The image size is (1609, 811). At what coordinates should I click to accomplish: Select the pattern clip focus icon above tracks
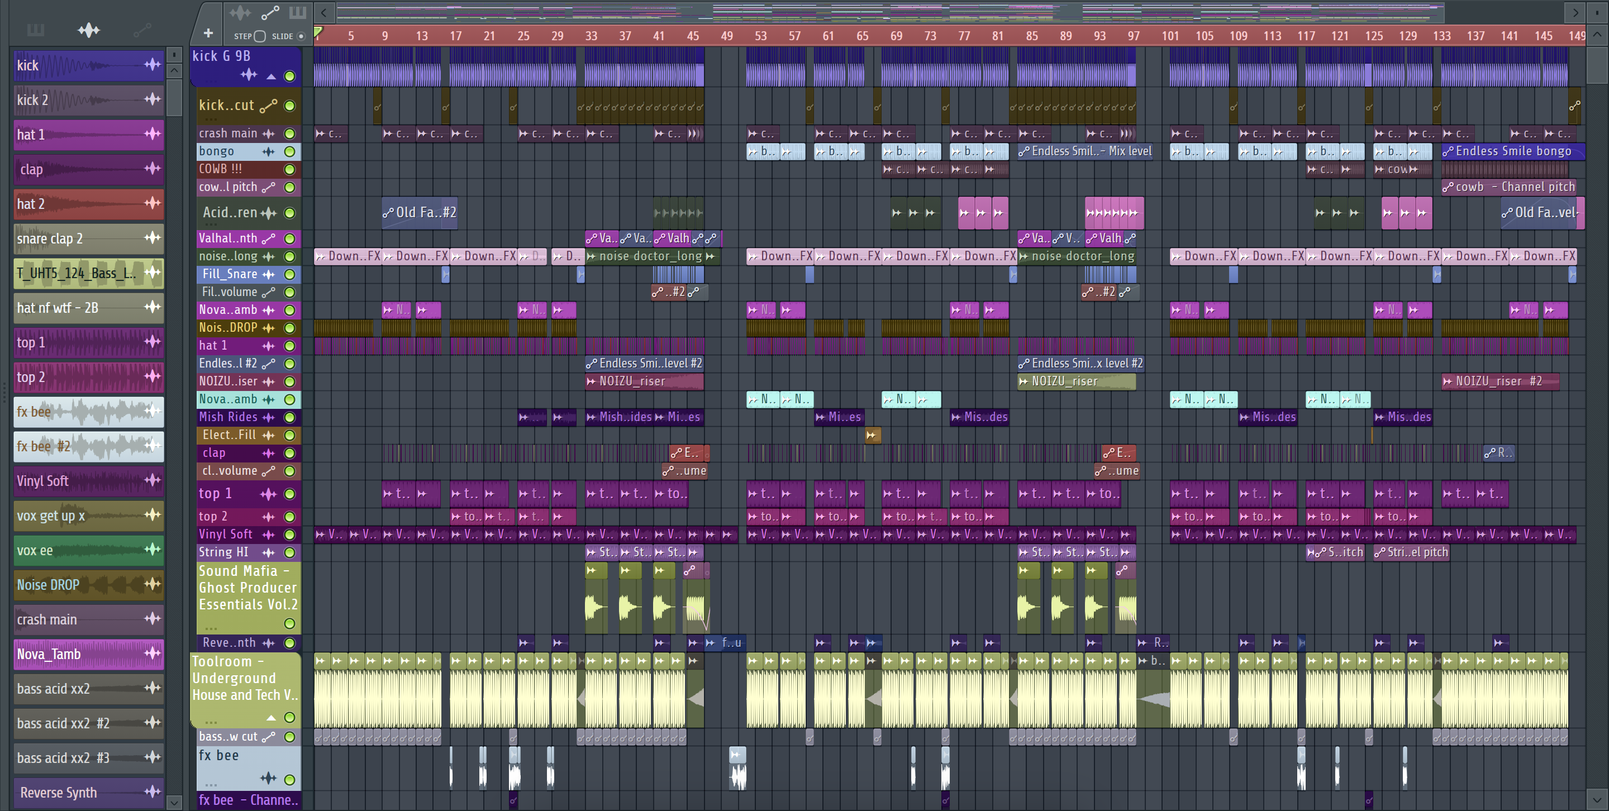(x=297, y=12)
